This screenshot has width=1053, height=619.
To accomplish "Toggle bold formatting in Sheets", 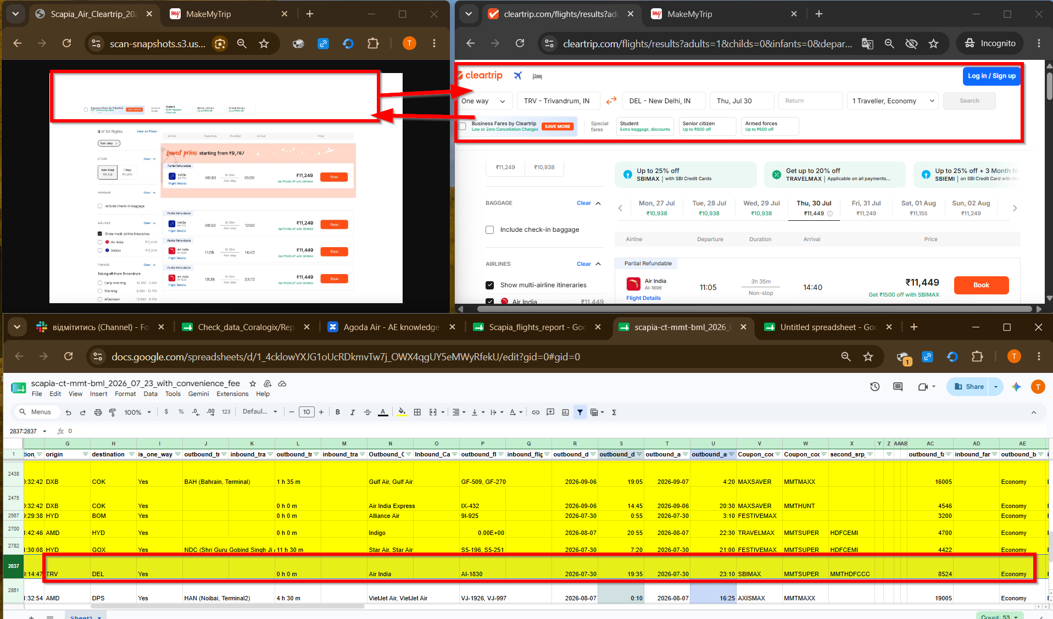I will pos(338,412).
